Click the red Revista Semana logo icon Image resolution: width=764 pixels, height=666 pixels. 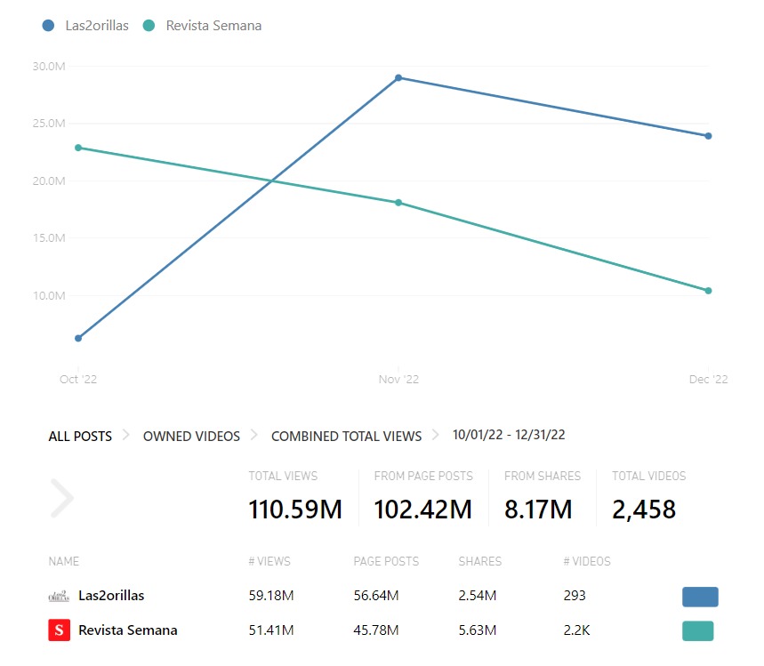pyautogui.click(x=59, y=630)
